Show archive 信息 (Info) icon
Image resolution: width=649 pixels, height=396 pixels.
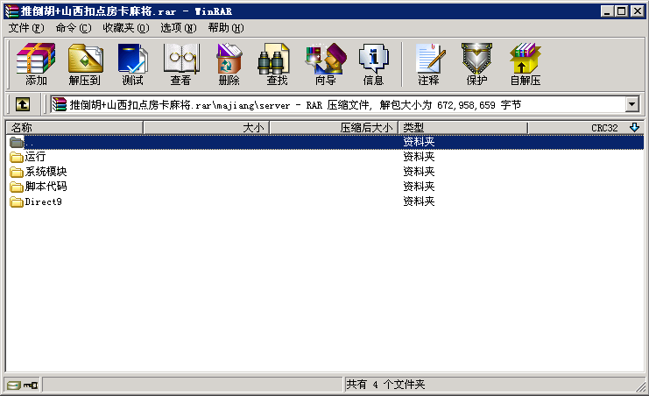tap(373, 64)
